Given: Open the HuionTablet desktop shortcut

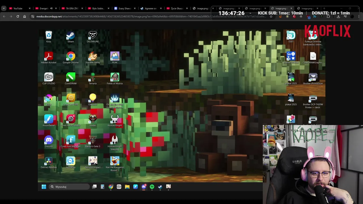Looking at the screenshot, I should coord(49,121).
